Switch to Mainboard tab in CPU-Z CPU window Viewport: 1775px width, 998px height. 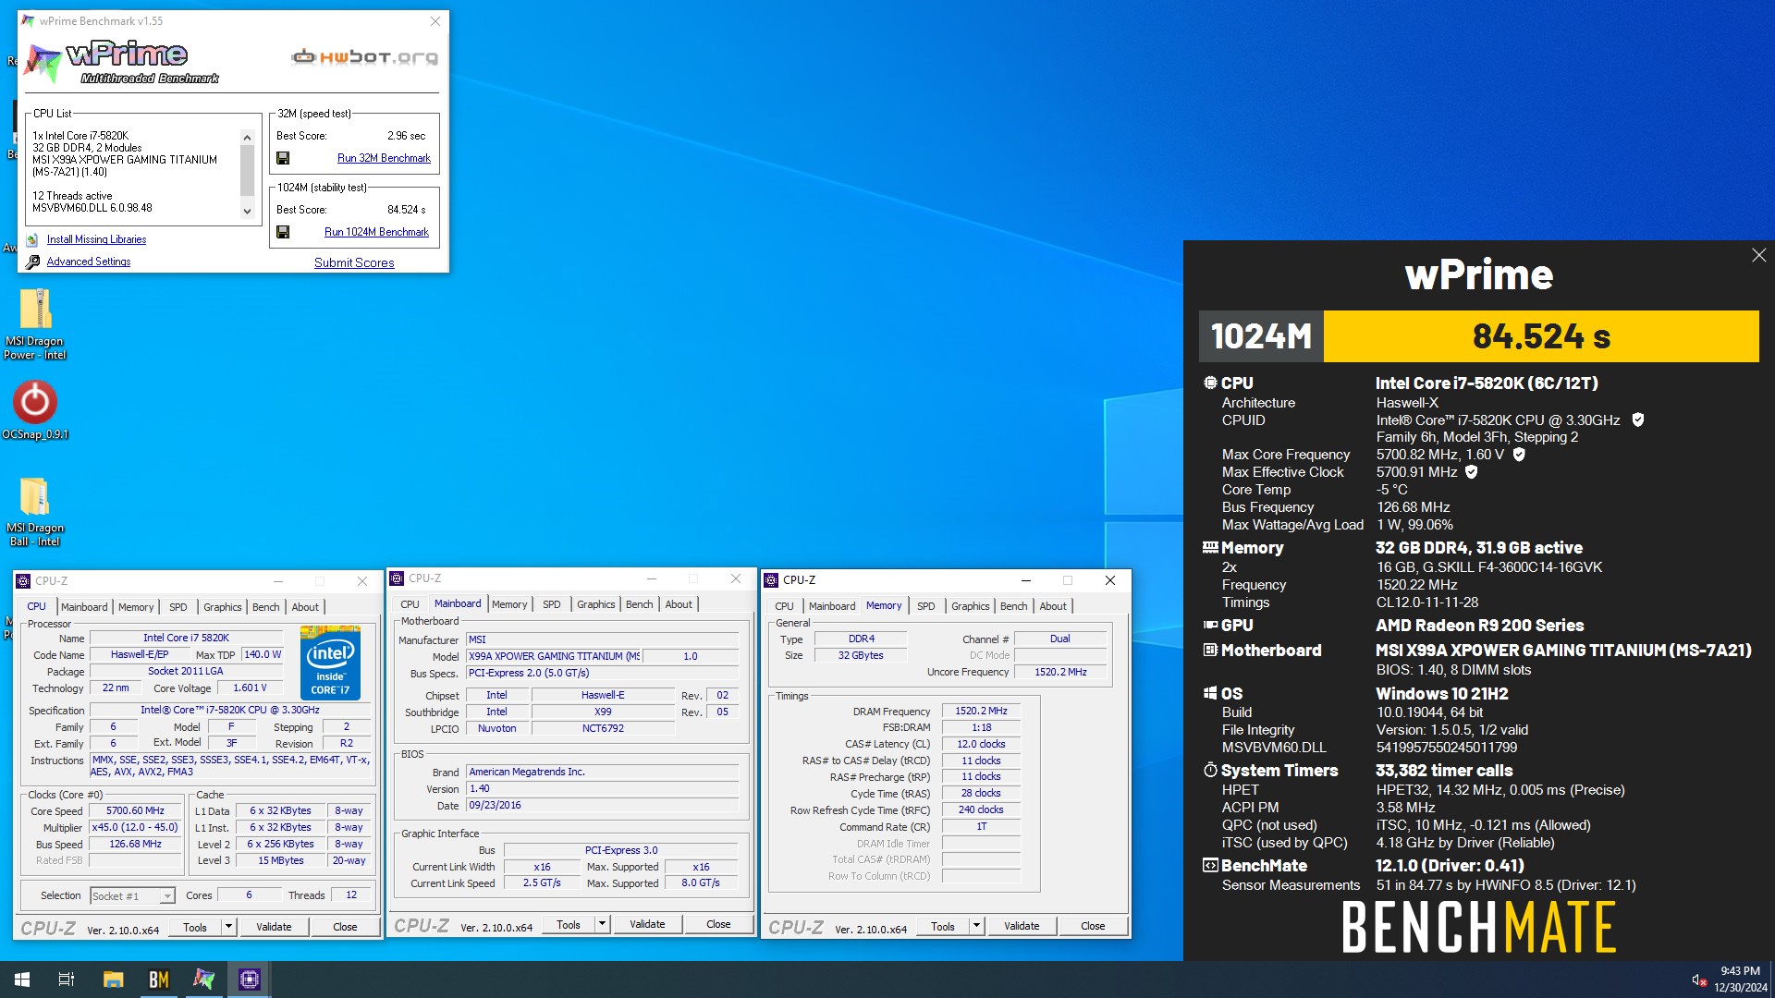click(x=84, y=607)
